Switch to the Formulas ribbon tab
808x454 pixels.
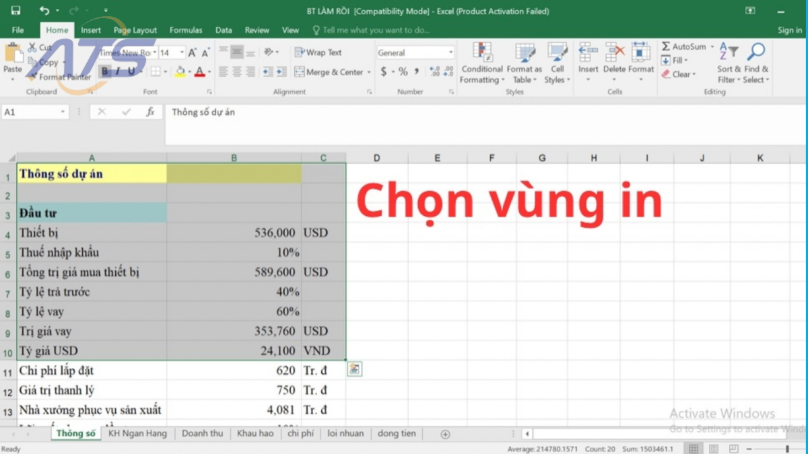[x=186, y=30]
